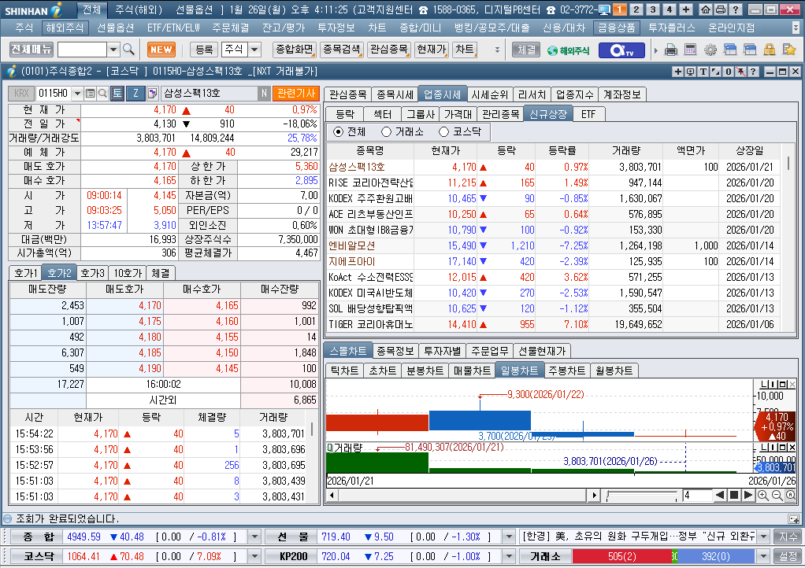Click the first cascading windows icon in toolbar
Screen dimensions: 805x568
tap(730, 50)
